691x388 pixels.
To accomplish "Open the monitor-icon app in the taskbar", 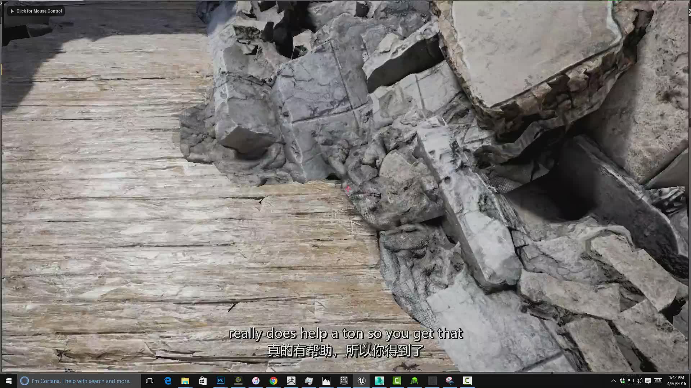I will 309,381.
